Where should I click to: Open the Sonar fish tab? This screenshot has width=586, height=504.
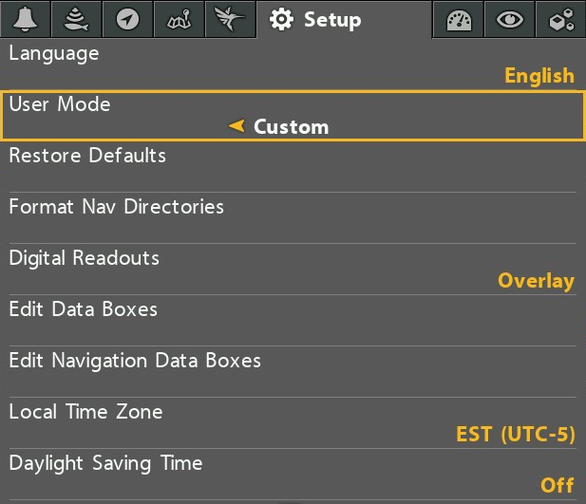coord(77,19)
